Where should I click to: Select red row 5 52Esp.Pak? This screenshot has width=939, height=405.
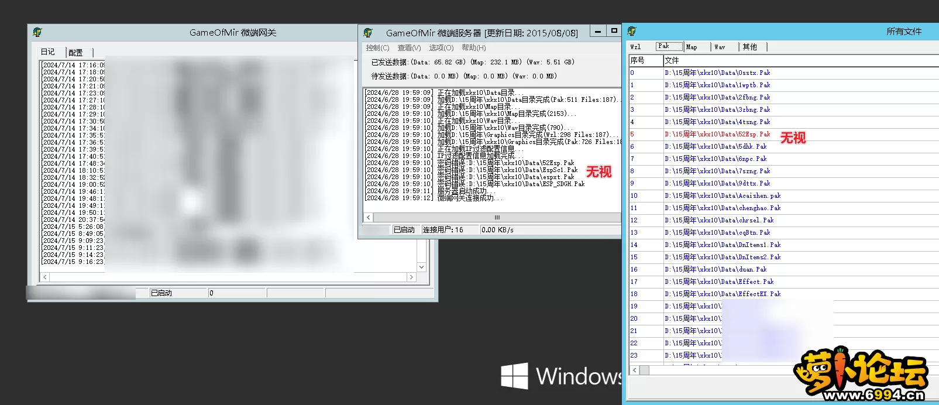tap(784, 135)
